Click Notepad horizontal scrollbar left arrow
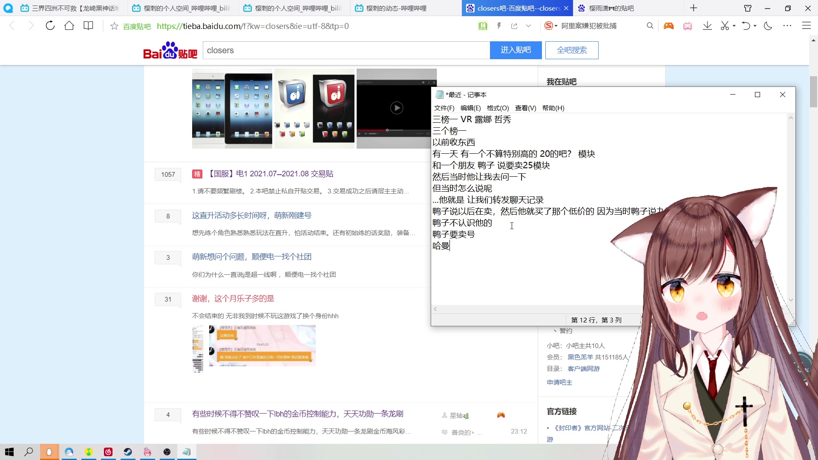The image size is (818, 460). pyautogui.click(x=435, y=309)
